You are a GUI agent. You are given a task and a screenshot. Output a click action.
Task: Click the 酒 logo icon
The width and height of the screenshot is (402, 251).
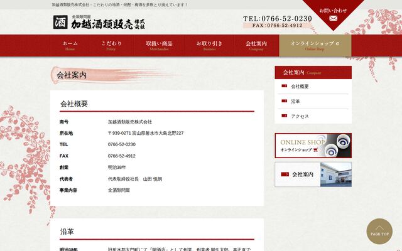coord(60,22)
